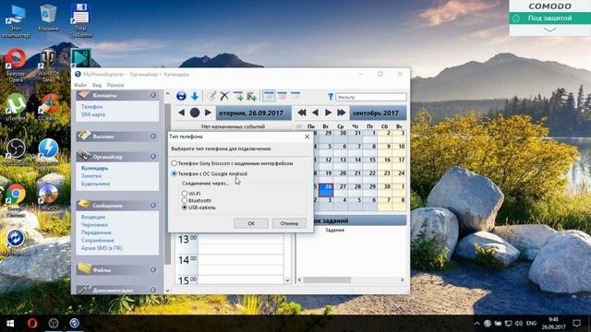This screenshot has width=591, height=332.
Task: Open Заметки in organizer
Action: click(x=91, y=176)
